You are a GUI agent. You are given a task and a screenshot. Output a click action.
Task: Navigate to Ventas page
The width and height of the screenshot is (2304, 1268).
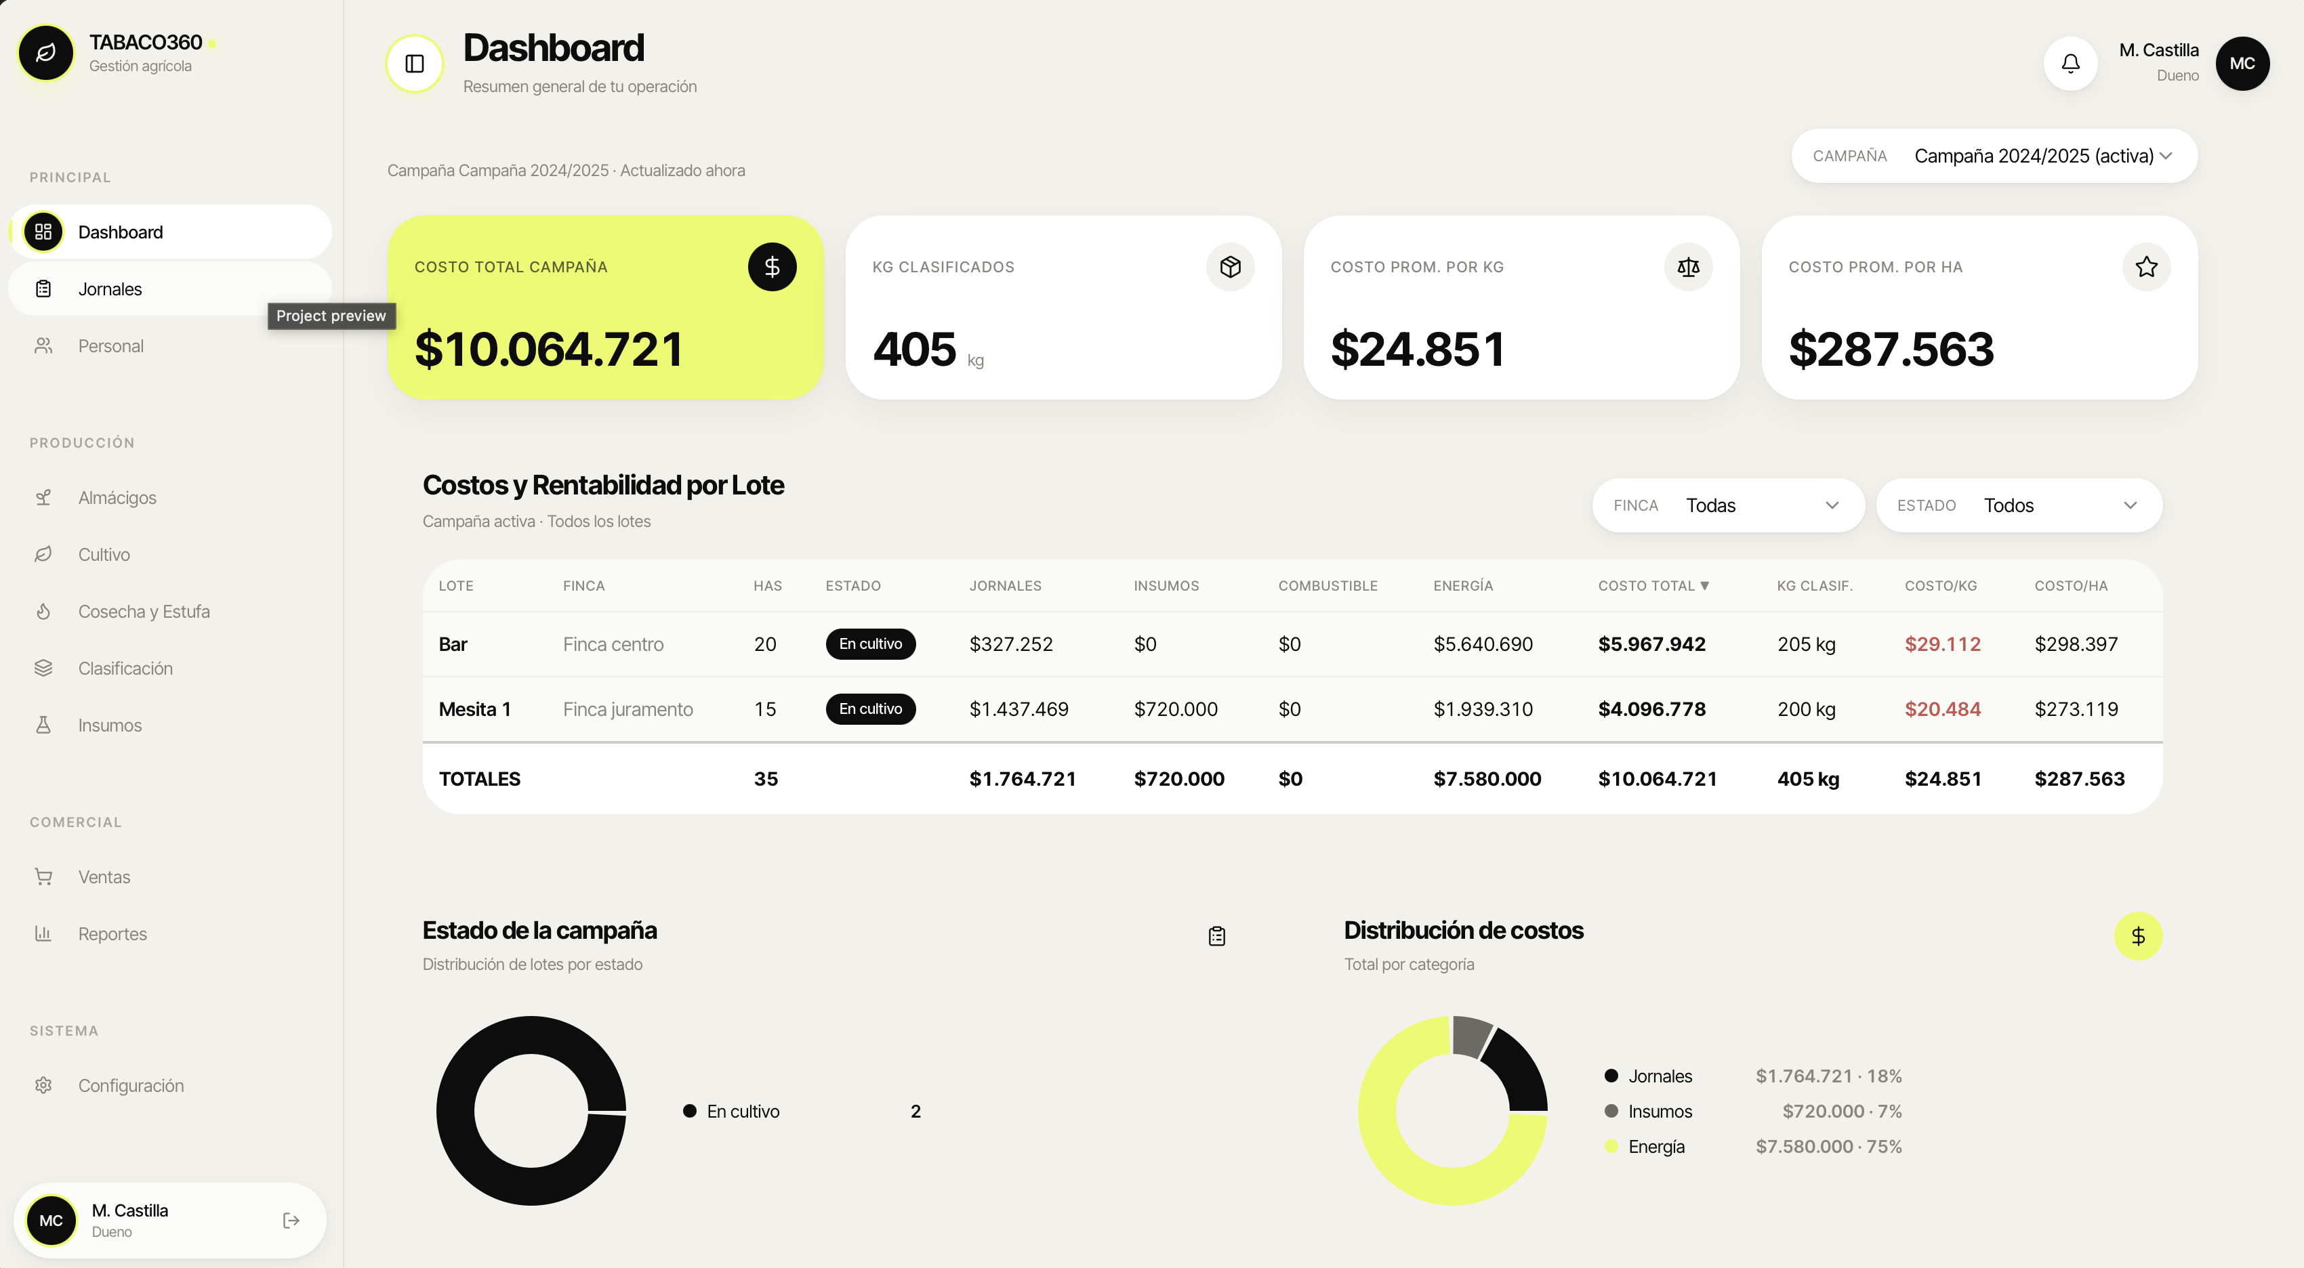click(x=170, y=877)
